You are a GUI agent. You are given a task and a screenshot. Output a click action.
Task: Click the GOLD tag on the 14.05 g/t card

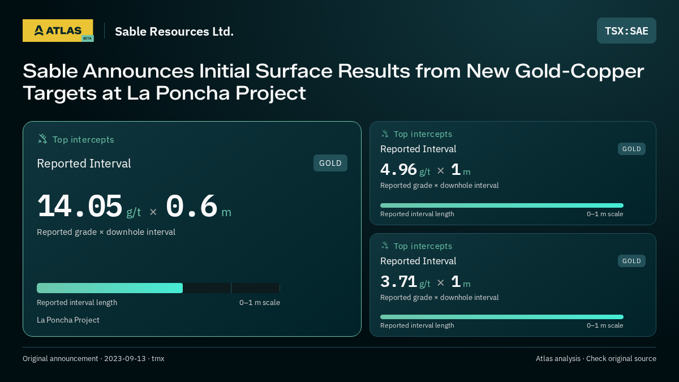pos(330,163)
